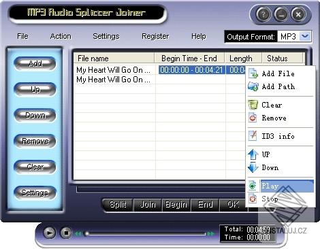The image size is (320, 249).
Task: Click the Clear recycle bin icon
Action: (x=253, y=105)
